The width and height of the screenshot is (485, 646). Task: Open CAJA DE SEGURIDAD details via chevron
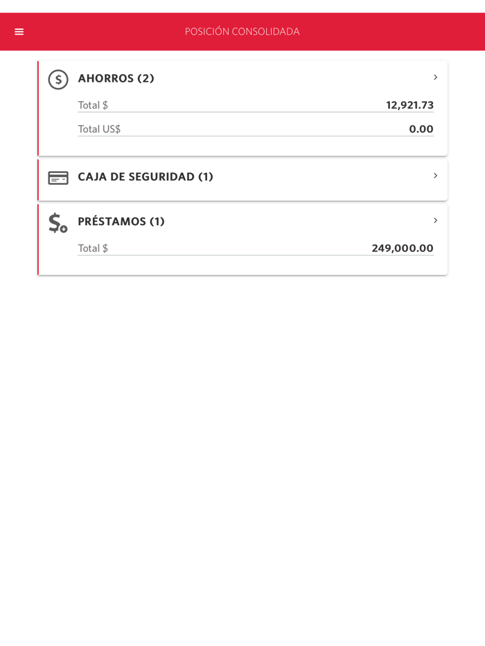435,177
